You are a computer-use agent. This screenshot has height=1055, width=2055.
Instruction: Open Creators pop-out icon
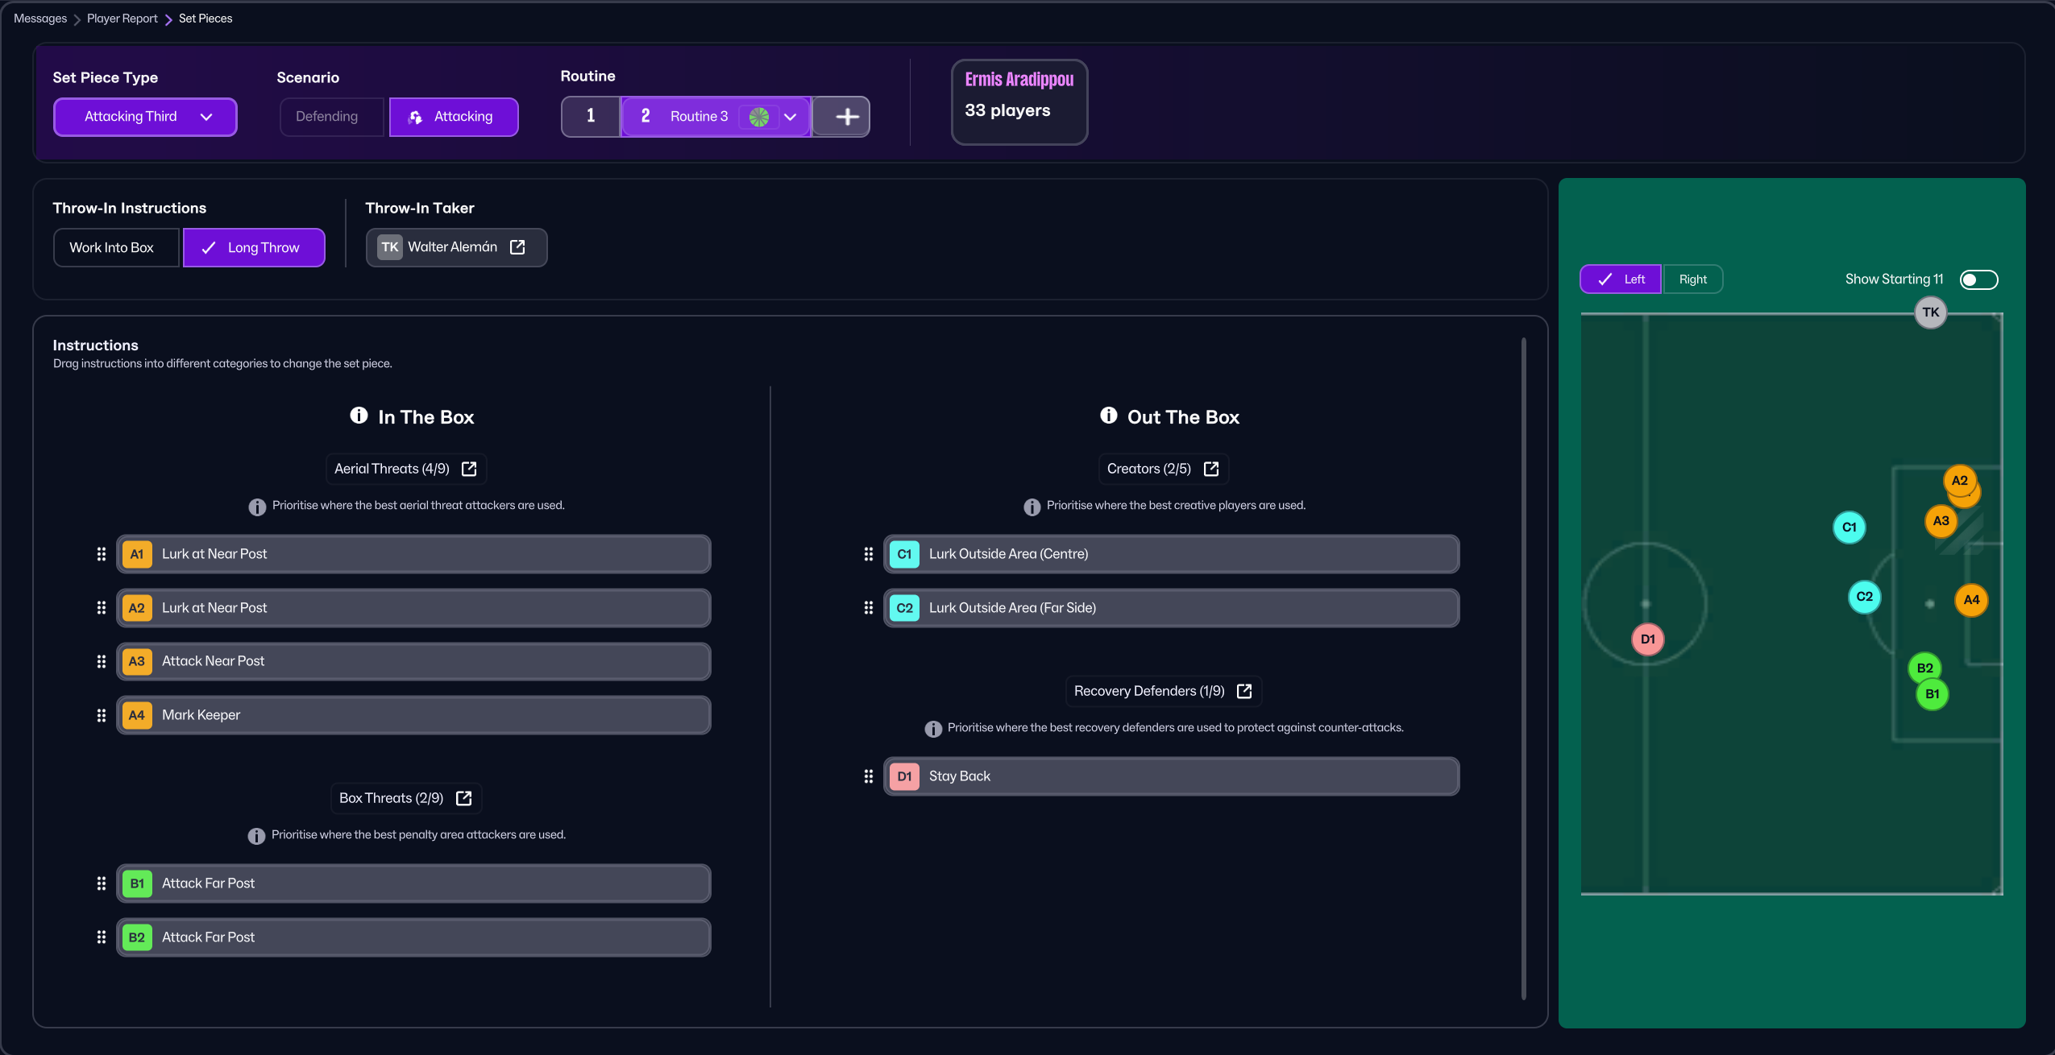pos(1210,469)
